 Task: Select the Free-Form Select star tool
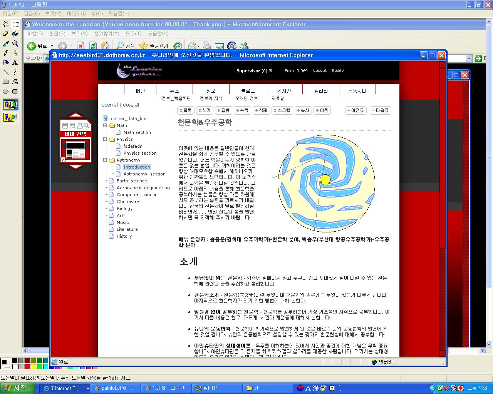click(x=6, y=24)
